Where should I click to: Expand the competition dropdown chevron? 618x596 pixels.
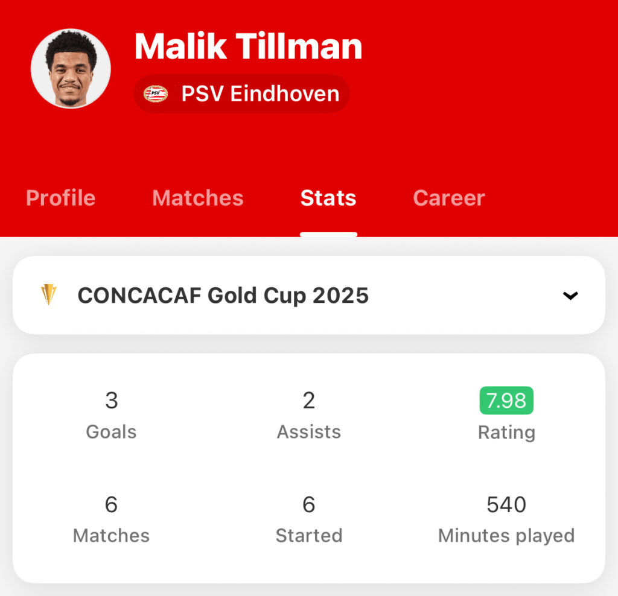coord(570,296)
